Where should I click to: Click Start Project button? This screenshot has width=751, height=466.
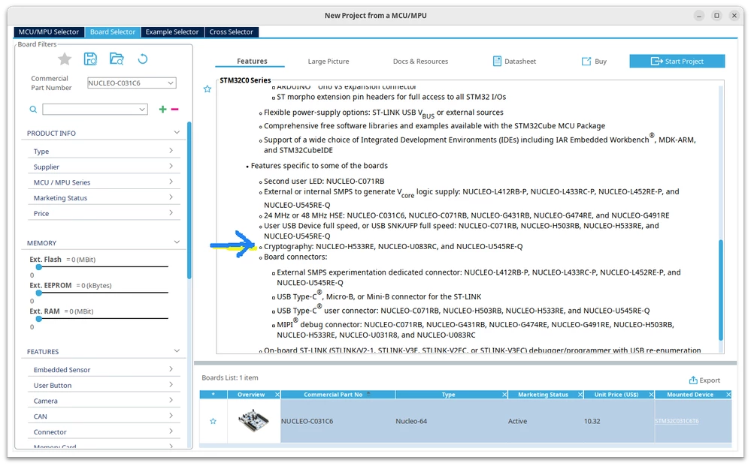(677, 62)
